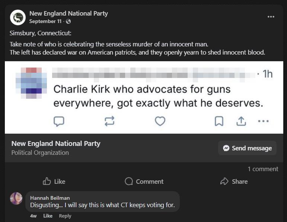
Task: Open the post options three-dot menu
Action: [271, 17]
